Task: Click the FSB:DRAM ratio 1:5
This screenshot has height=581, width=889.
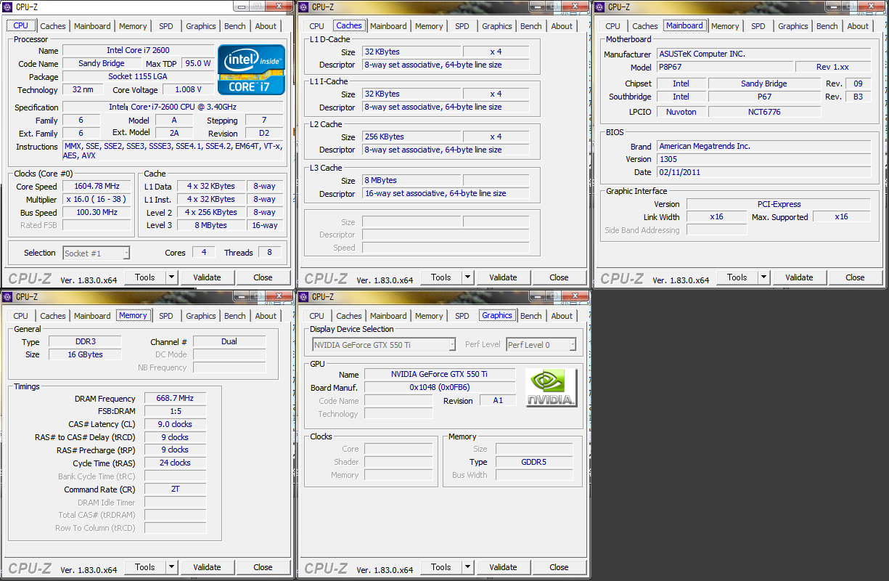Action: pos(175,411)
